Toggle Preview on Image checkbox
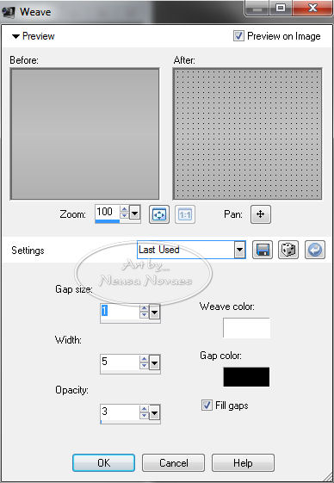The height and width of the screenshot is (483, 334). [x=238, y=36]
